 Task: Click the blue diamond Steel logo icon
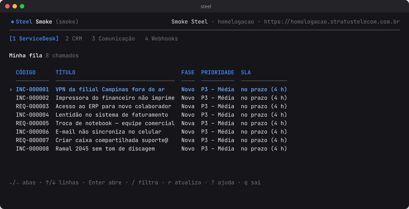click(12, 22)
